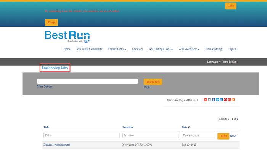Open the Database Administrator job
Image resolution: width=267 pixels, height=153 pixels.
57,145
